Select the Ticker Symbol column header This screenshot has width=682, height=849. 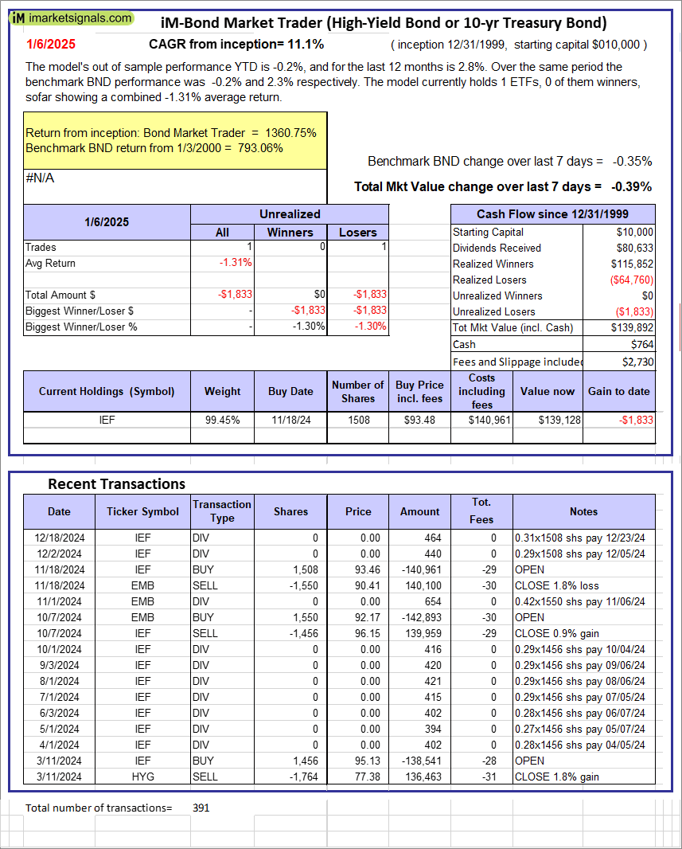coord(142,511)
